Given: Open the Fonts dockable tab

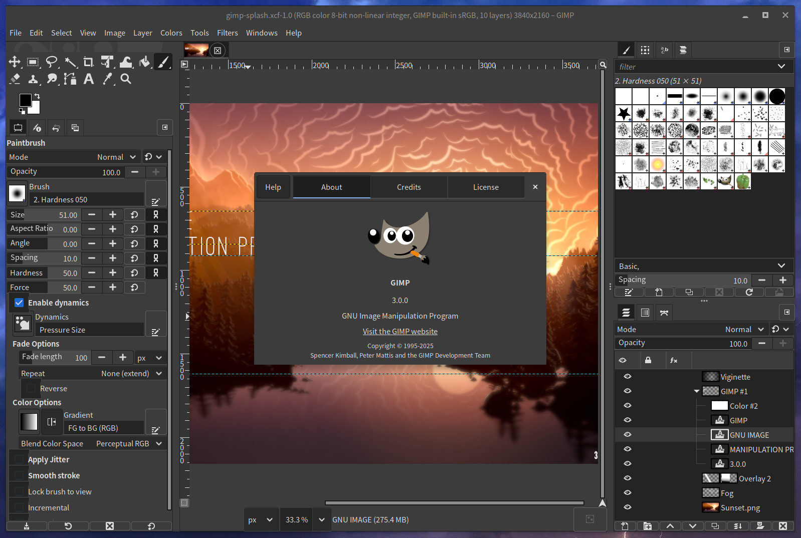Looking at the screenshot, I should pyautogui.click(x=664, y=50).
